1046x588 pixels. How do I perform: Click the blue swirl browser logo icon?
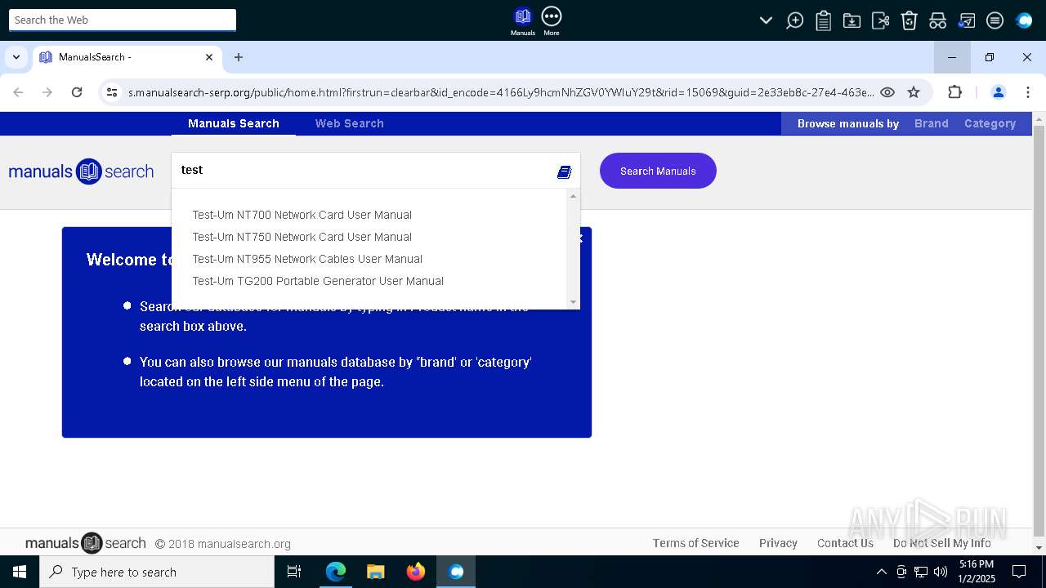[x=1024, y=20]
